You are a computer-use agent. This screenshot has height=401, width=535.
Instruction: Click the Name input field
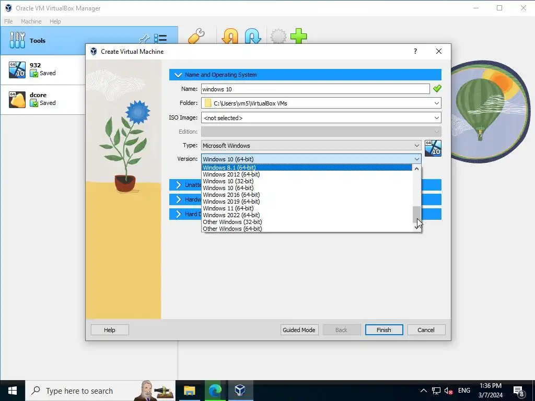pyautogui.click(x=315, y=89)
